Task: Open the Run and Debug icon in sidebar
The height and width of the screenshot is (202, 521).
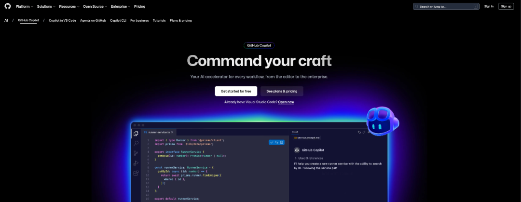Action: (x=136, y=163)
